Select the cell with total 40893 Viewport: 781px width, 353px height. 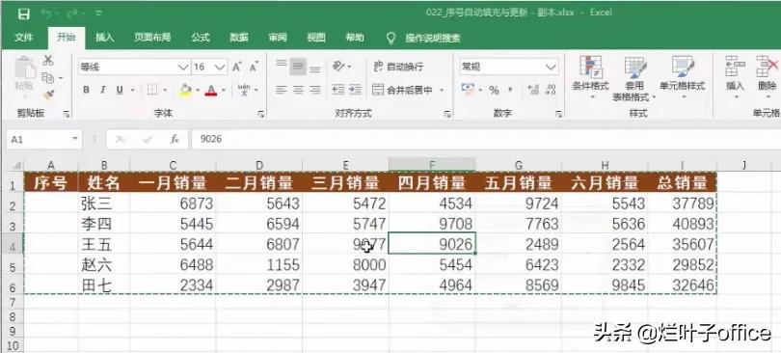[683, 224]
